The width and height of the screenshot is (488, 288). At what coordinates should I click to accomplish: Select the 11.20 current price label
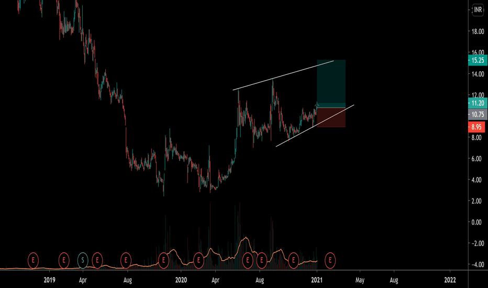(x=478, y=103)
